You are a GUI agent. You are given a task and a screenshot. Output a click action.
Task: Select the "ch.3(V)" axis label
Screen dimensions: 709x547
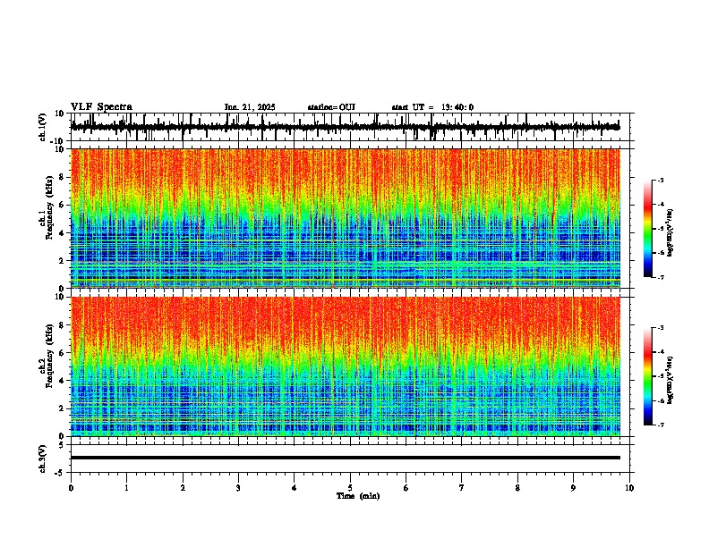43,459
